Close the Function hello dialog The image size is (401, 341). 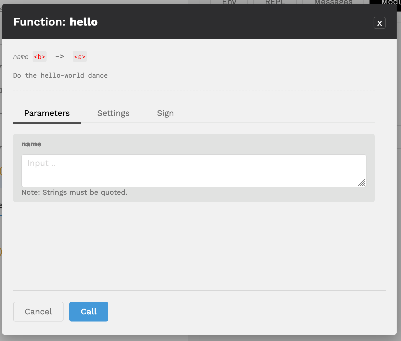tap(379, 23)
